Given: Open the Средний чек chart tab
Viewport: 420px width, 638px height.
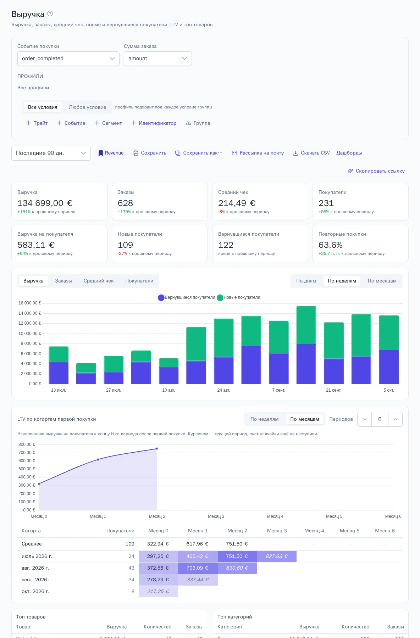Looking at the screenshot, I should click(99, 281).
